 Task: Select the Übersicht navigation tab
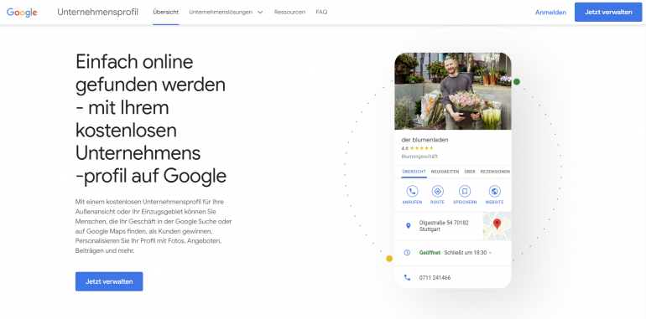[x=165, y=12]
